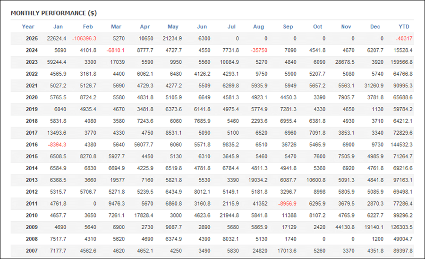Screen dimensions: 425x259
Task: Click the 15528.4 YTD value for 2024
Action: [x=403, y=50]
